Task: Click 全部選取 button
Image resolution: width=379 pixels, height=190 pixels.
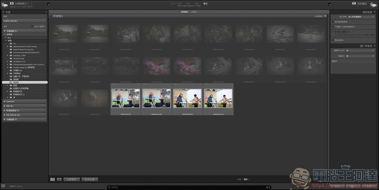Action: tap(72, 179)
